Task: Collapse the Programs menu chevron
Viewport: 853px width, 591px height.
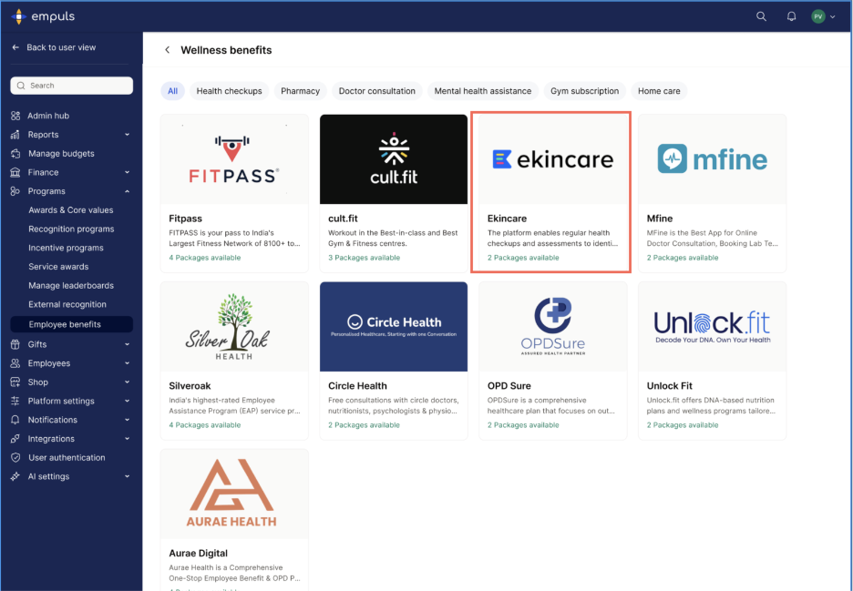Action: point(127,191)
